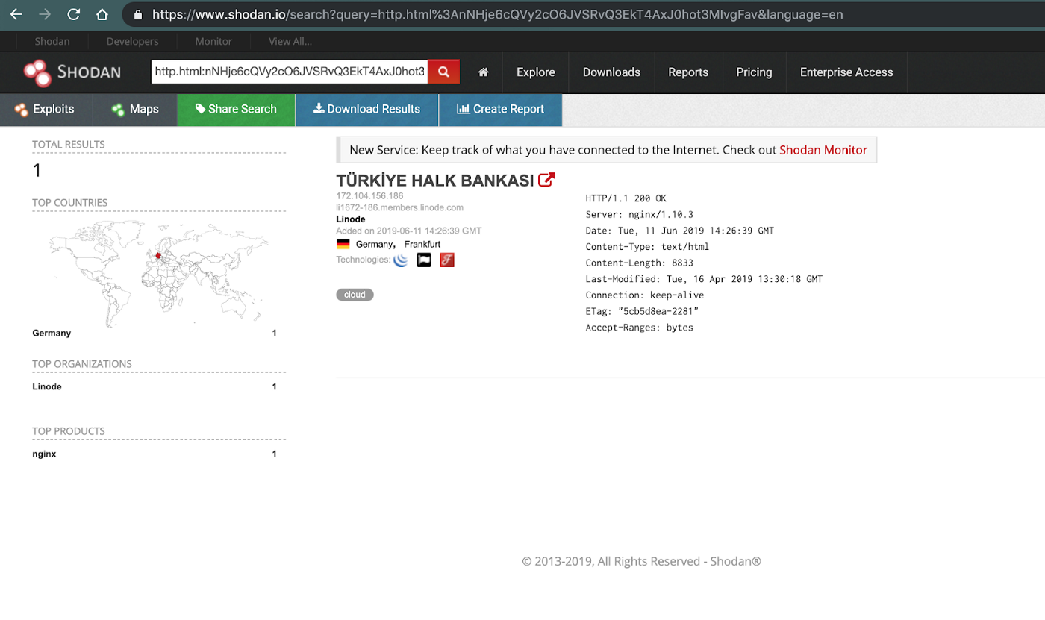Select the browser URL address bar
The image size is (1045, 620).
pyautogui.click(x=497, y=14)
